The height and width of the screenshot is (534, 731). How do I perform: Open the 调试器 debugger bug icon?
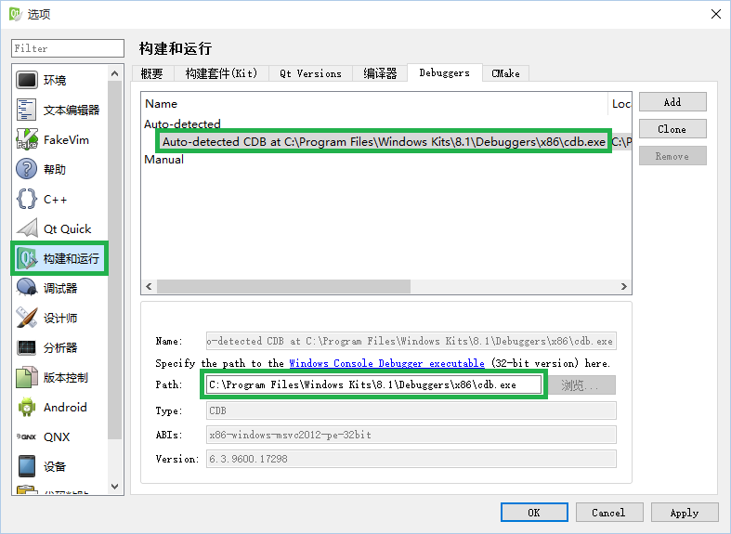27,288
